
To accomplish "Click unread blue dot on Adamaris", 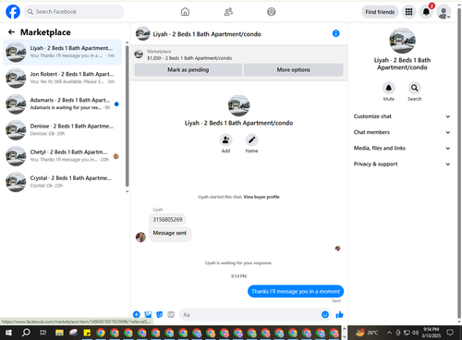I will pos(116,104).
